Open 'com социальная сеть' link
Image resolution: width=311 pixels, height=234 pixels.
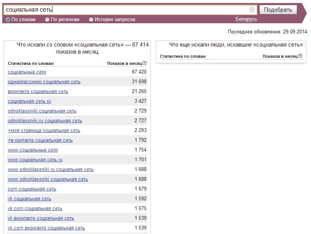[32, 189]
